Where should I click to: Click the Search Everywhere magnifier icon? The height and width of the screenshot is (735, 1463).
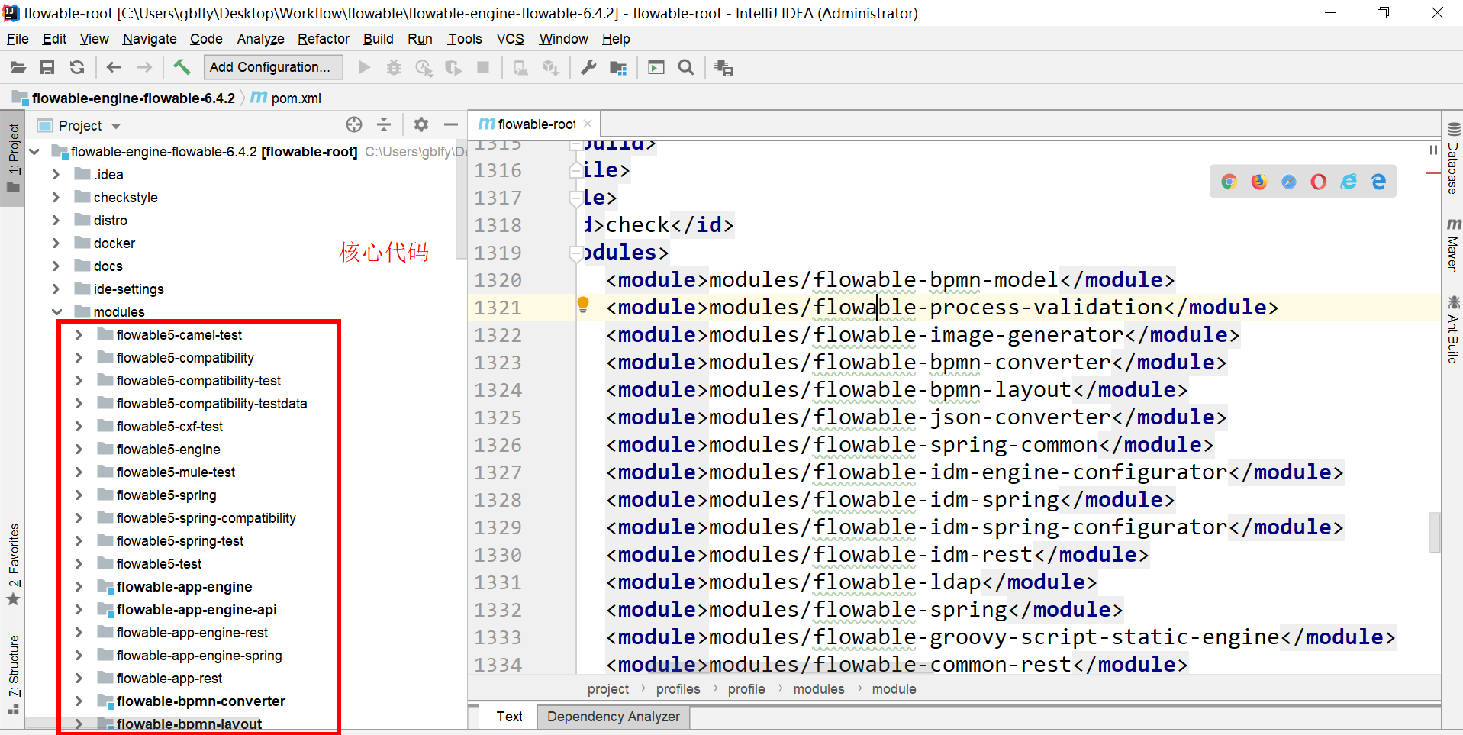pos(686,67)
